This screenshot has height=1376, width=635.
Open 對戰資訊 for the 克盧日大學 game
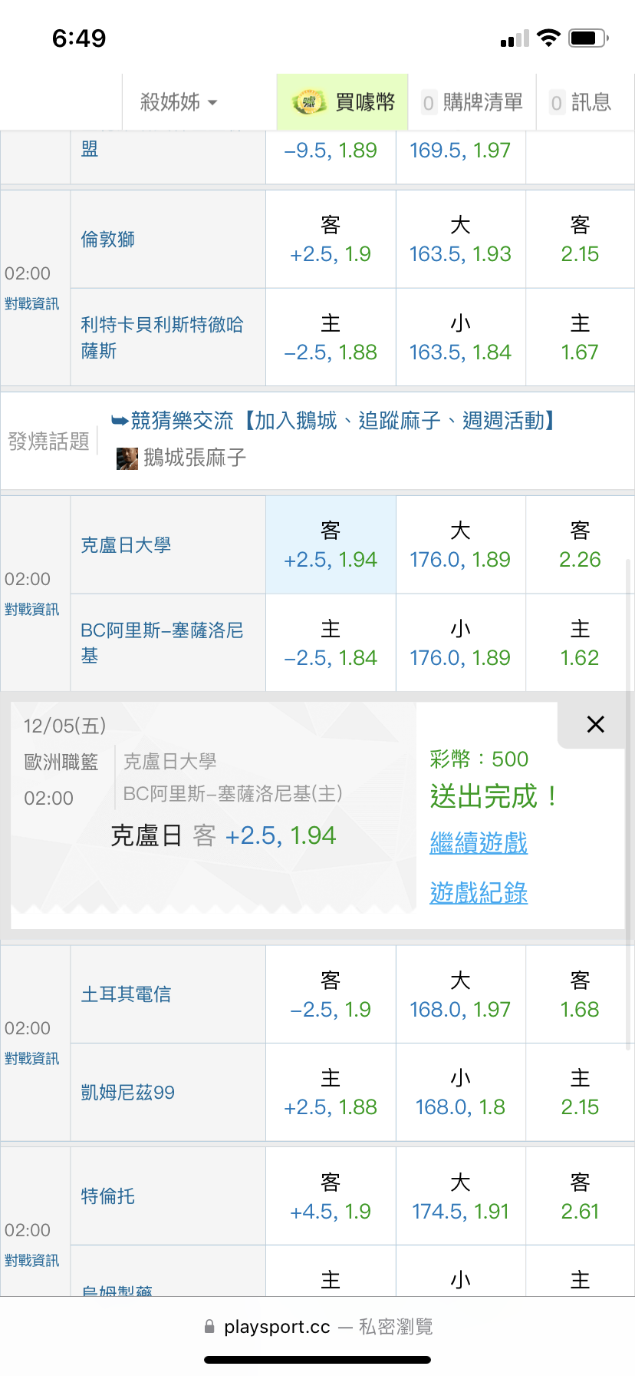click(x=31, y=610)
